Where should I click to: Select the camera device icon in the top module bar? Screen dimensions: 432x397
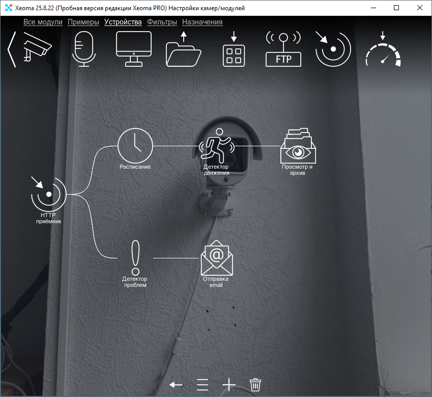coord(37,49)
